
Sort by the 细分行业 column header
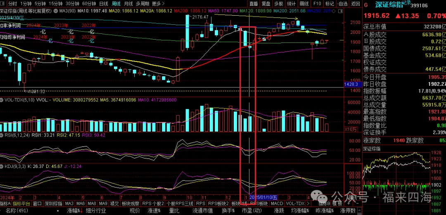tap(96, 211)
